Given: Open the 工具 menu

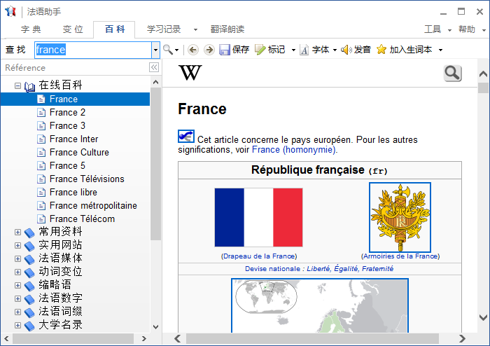Looking at the screenshot, I should pos(433,29).
